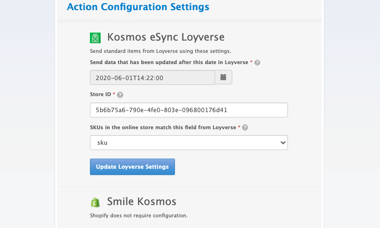The image size is (380, 228).
Task: Click 'Send data that has been updated' label
Action: tap(169, 62)
